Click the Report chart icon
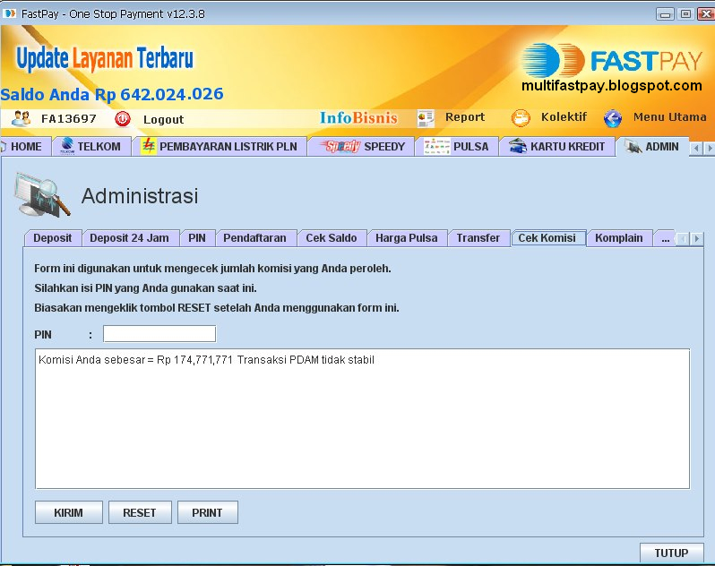Screen dimensions: 715x566 click(426, 118)
